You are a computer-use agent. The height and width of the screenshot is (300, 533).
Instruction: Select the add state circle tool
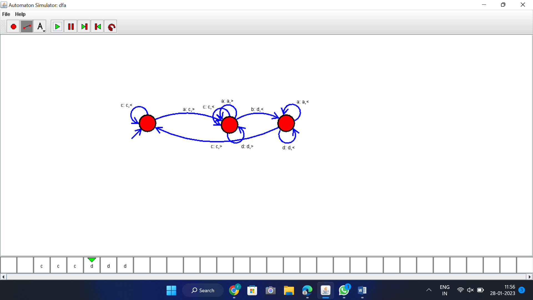13,27
